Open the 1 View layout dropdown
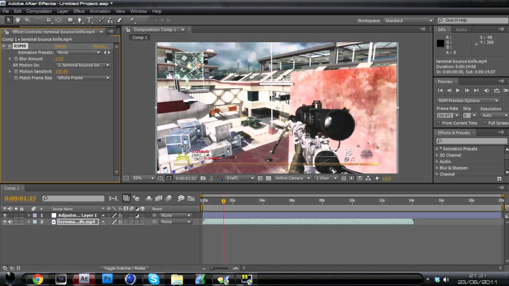 click(x=326, y=178)
